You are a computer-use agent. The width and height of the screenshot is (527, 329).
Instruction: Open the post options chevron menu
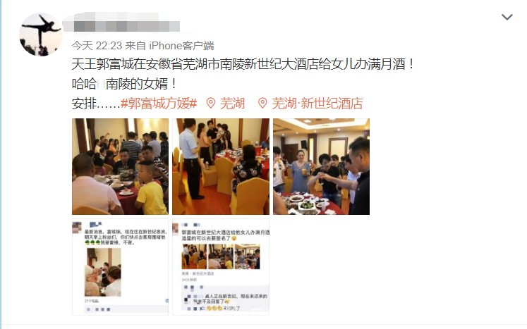click(507, 17)
